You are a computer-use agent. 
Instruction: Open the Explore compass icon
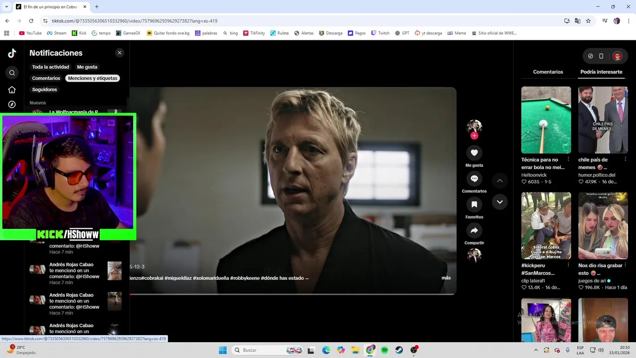coord(12,104)
